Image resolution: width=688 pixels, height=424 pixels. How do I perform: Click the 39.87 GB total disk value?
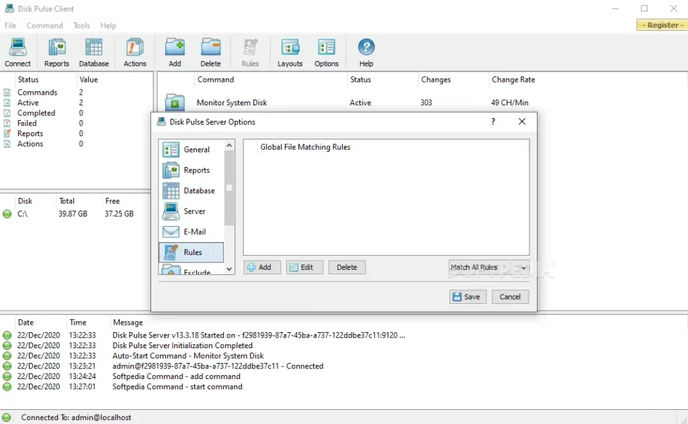tap(73, 214)
